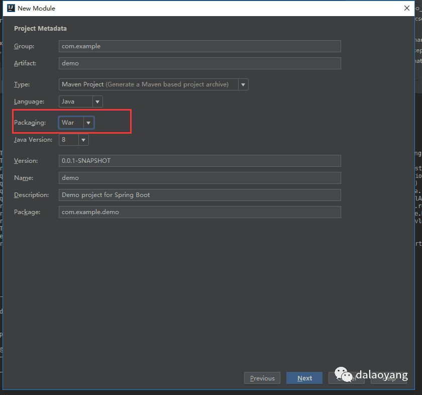This screenshot has width=422, height=395.
Task: Click the Artifact input field
Action: tap(200, 63)
